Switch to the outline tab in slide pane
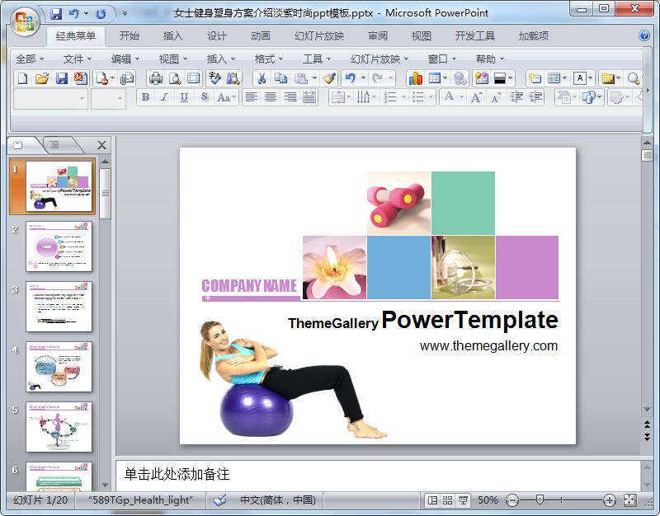The width and height of the screenshot is (660, 516). click(54, 145)
